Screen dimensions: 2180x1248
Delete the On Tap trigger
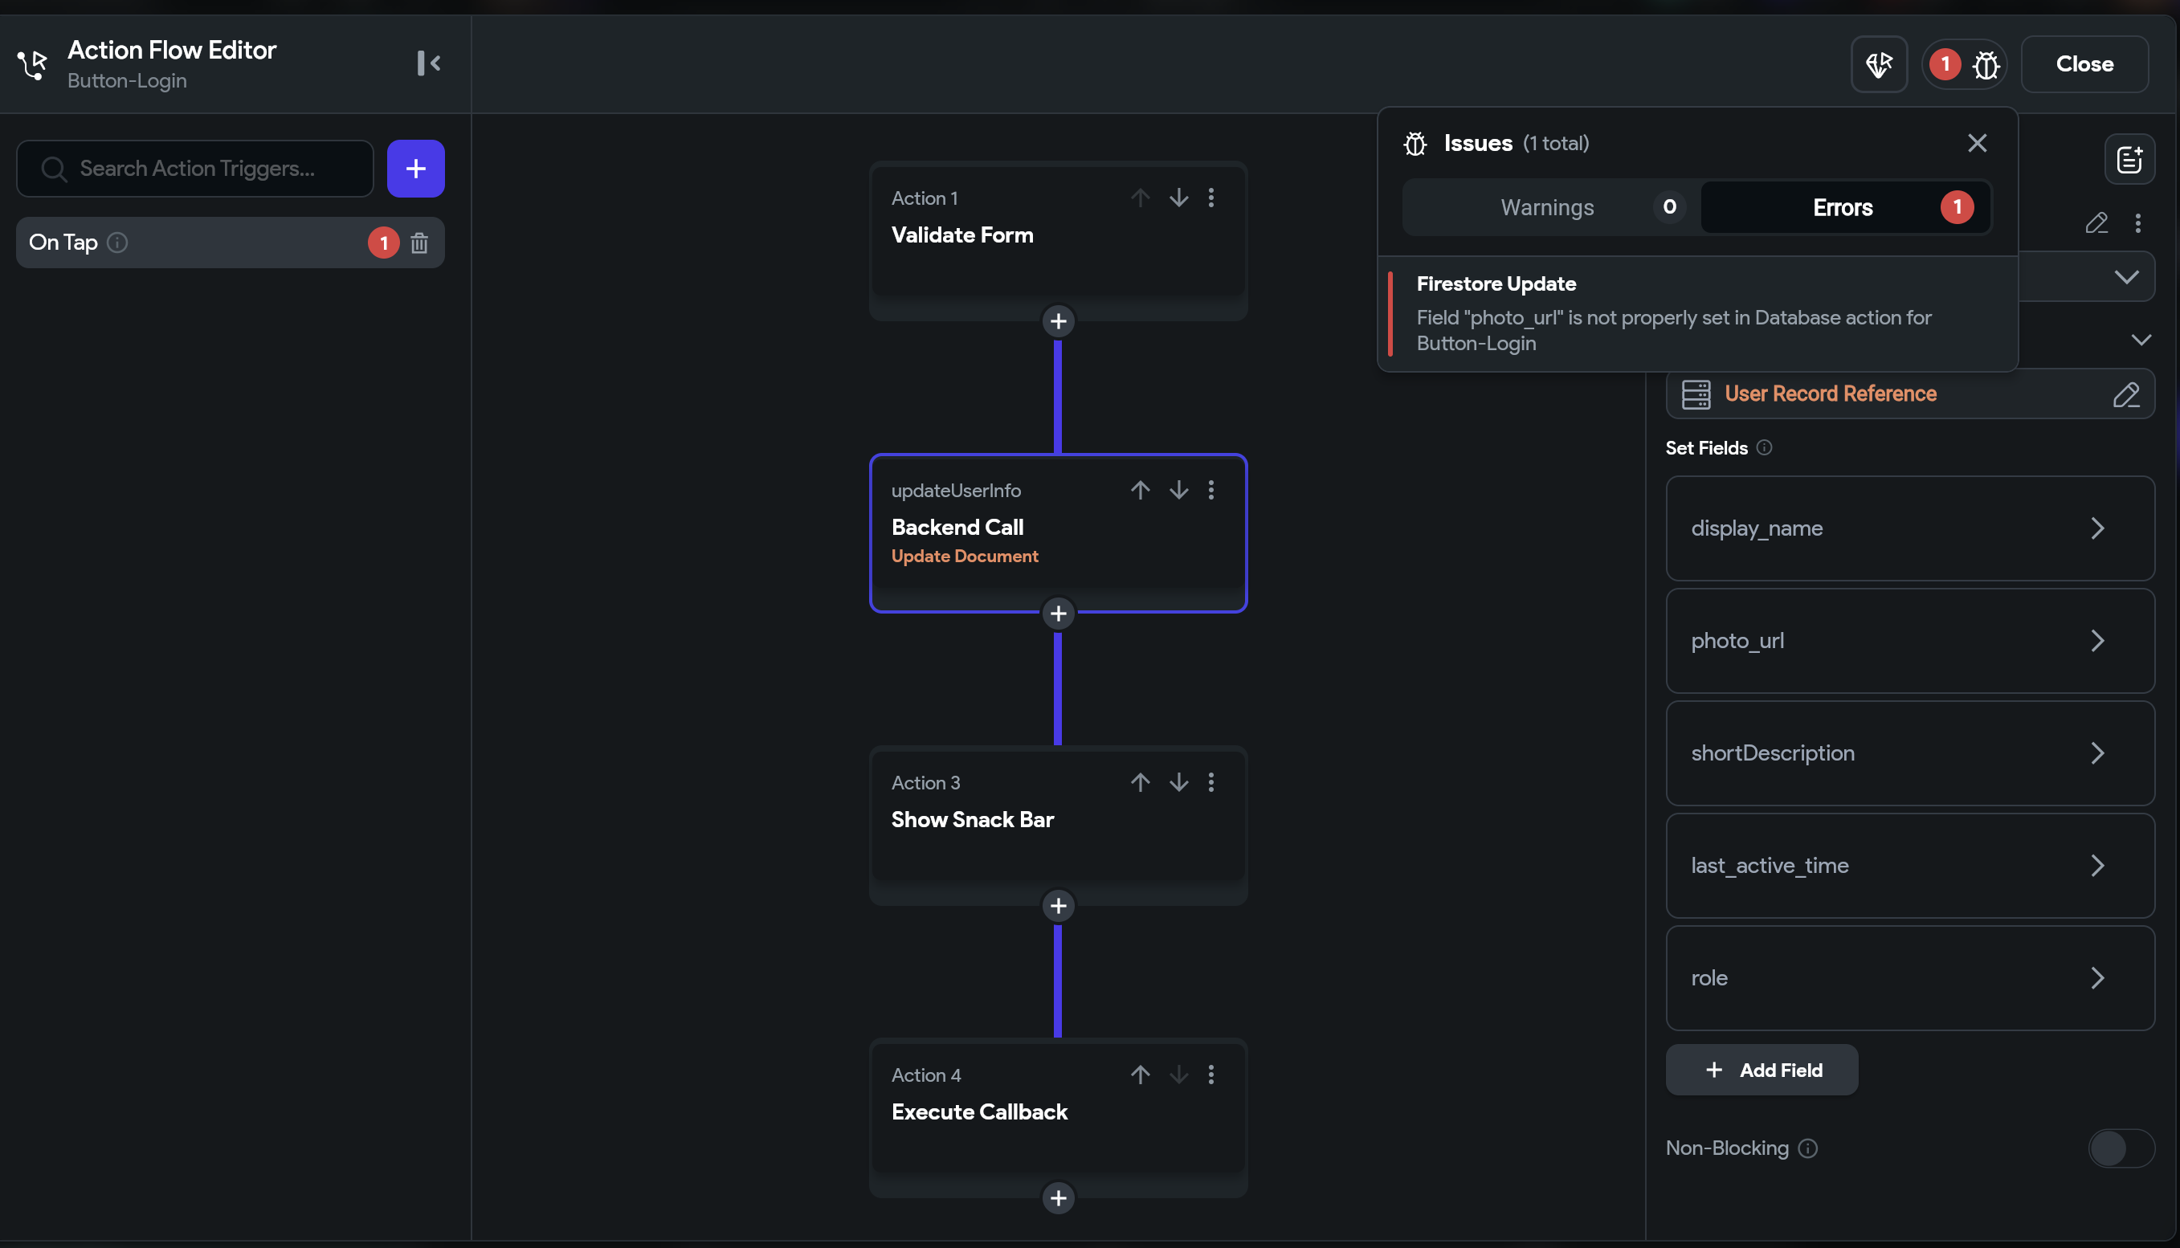coord(419,243)
